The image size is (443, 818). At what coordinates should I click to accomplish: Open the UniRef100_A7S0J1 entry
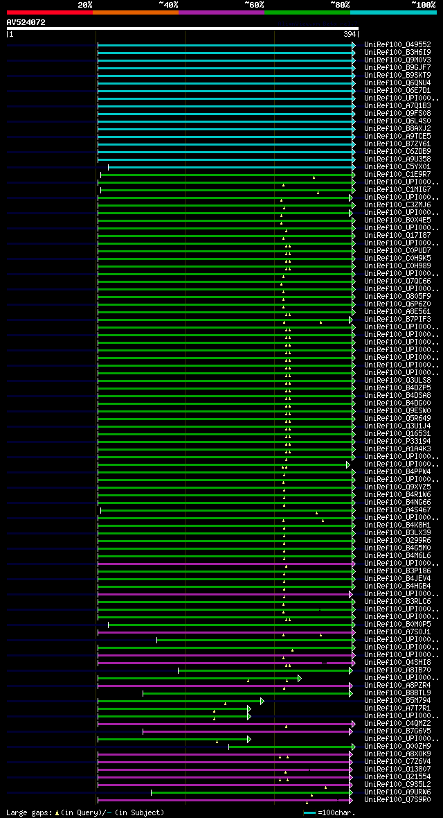pyautogui.click(x=397, y=632)
